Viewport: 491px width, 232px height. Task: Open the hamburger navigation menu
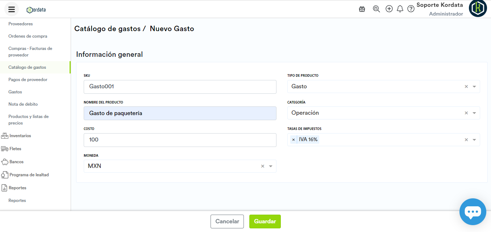[x=12, y=9]
